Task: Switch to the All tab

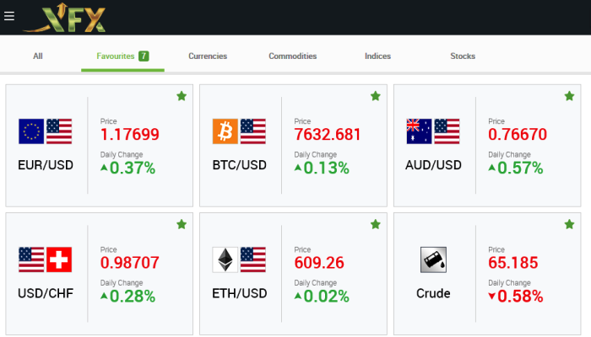Action: [38, 56]
